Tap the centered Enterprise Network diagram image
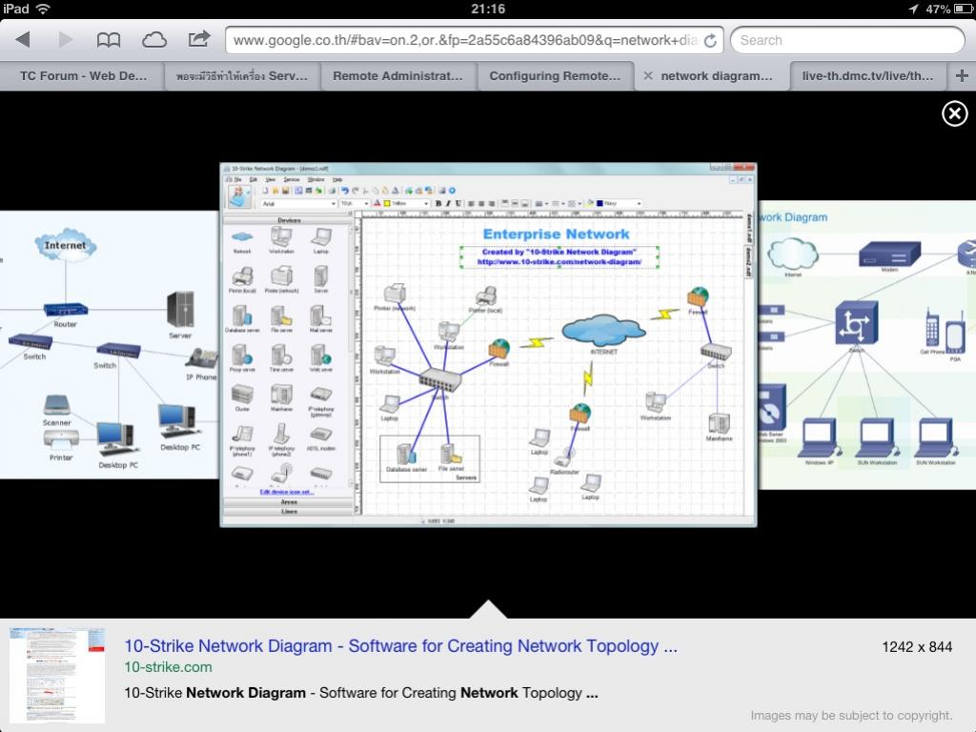The image size is (976, 732). pos(489,345)
